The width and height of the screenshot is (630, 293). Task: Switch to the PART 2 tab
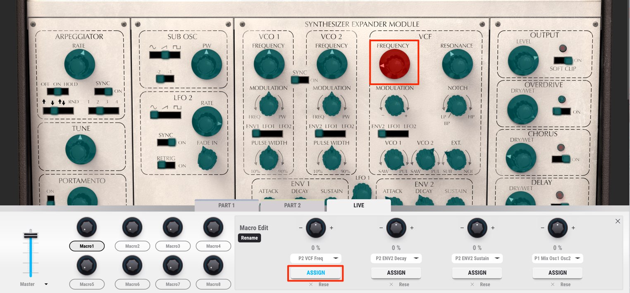(x=293, y=206)
